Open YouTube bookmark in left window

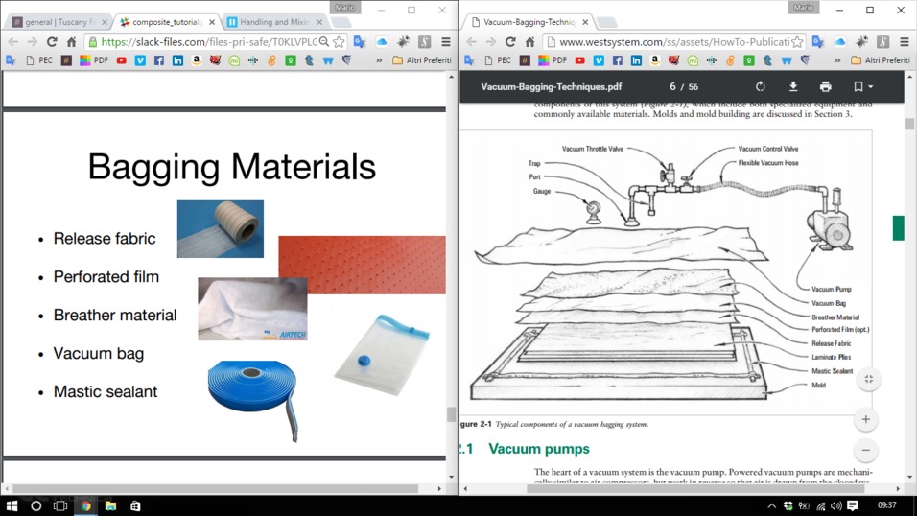(121, 60)
